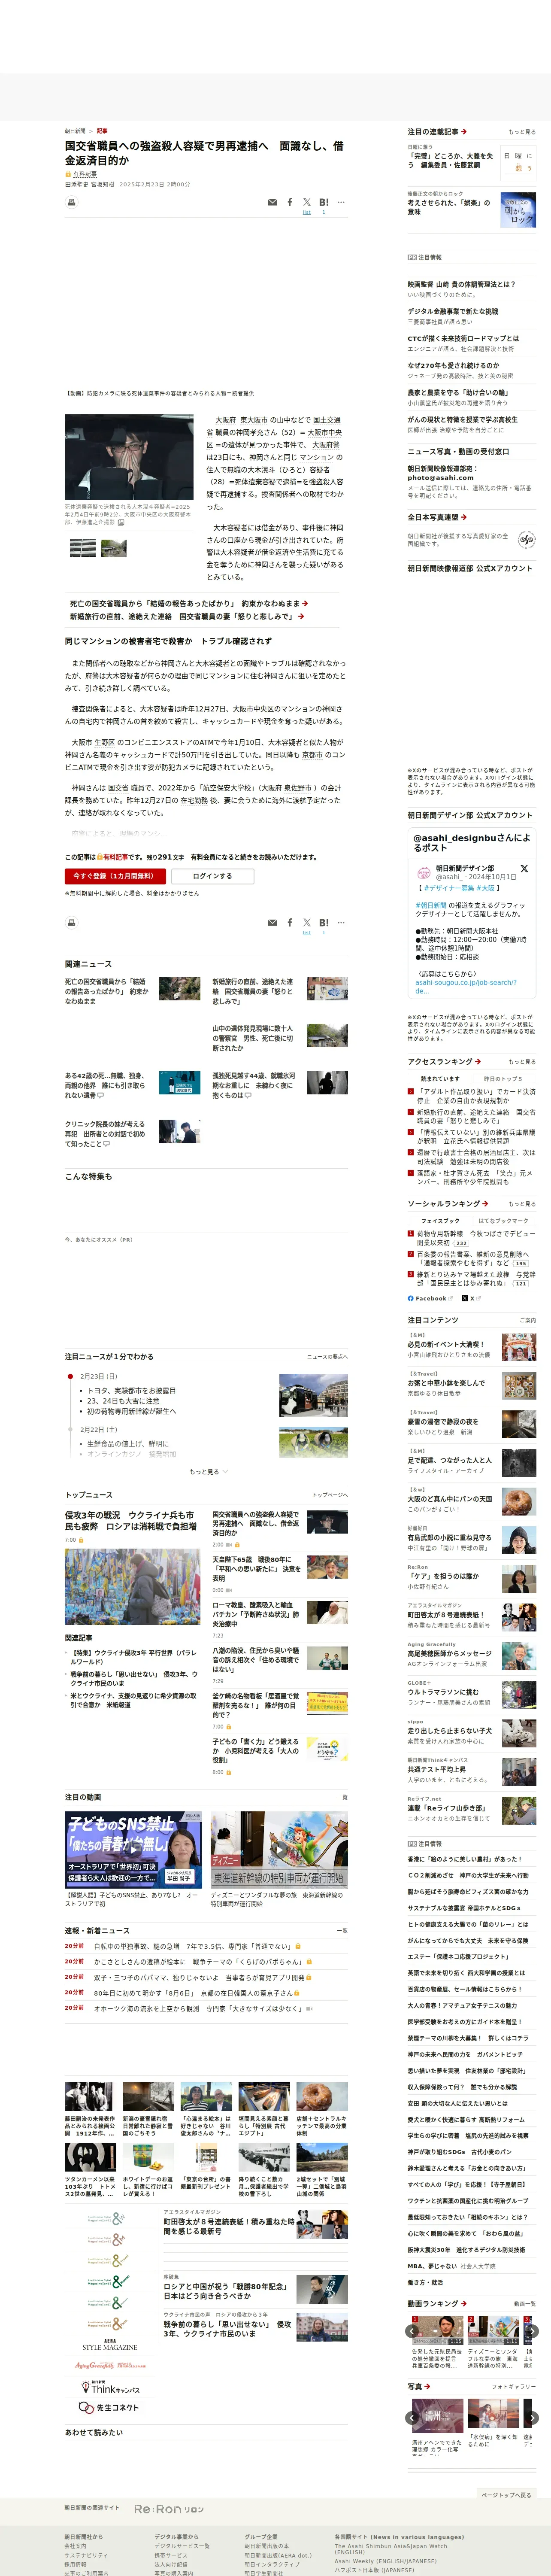Open 大阪のど真ん中にパンの天国 content
Viewport: 551px width, 2576px height.
[x=450, y=1498]
